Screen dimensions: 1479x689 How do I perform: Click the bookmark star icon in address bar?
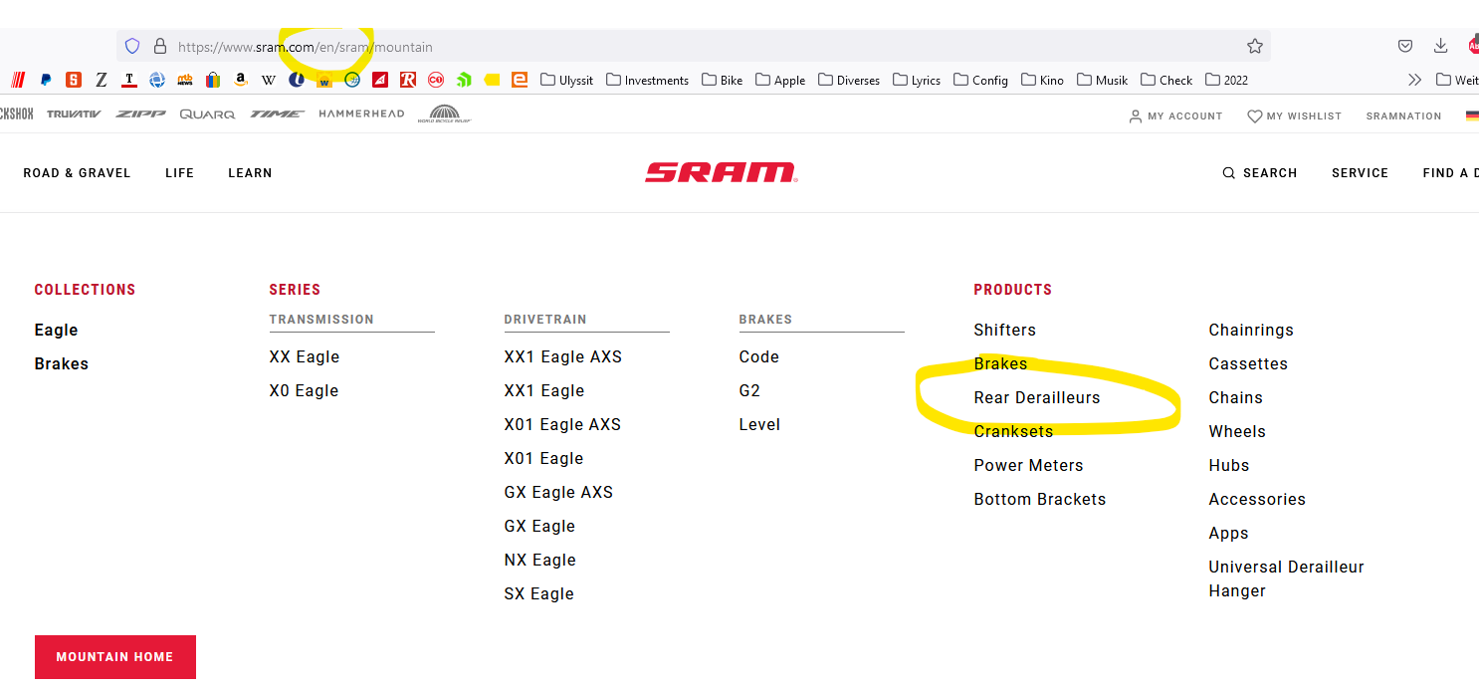(1254, 46)
